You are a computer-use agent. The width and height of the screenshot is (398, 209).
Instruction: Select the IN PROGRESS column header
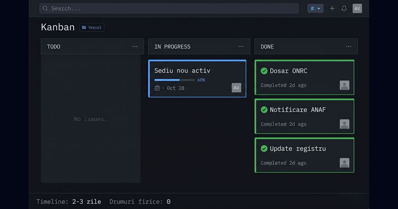coord(199,46)
